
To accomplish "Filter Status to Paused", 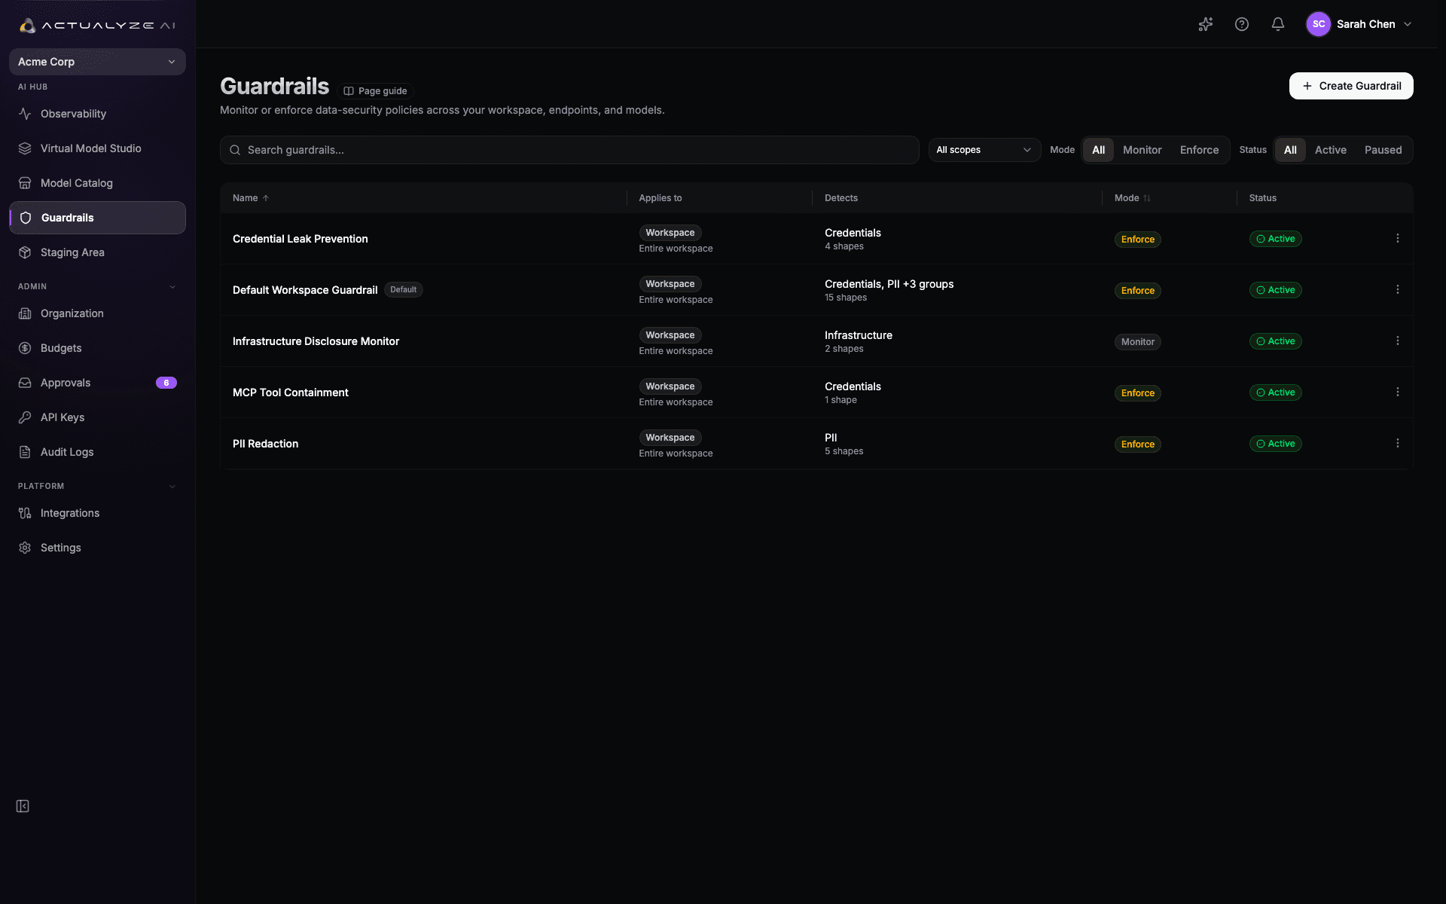I will (1383, 150).
